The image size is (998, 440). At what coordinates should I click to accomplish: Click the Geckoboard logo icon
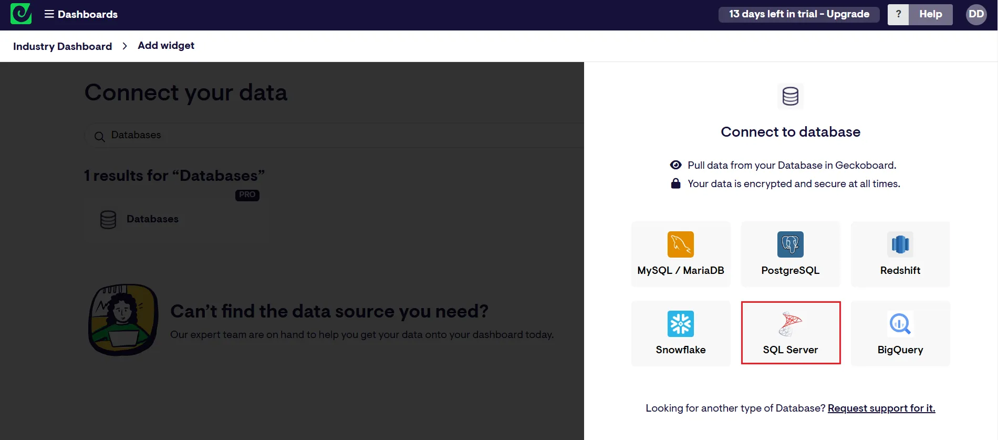pos(21,14)
